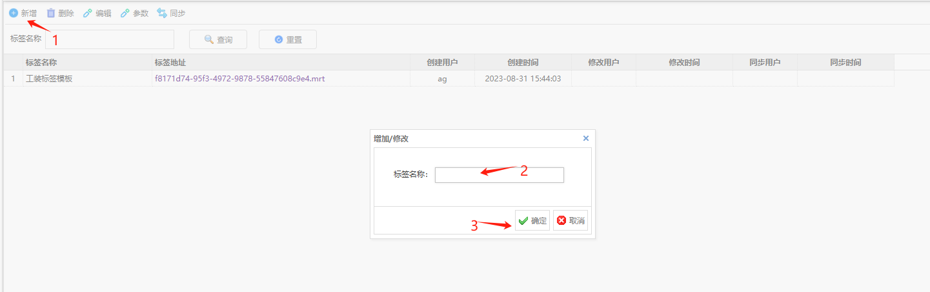Sort by 同步时间 column header
The width and height of the screenshot is (930, 292).
pyautogui.click(x=845, y=63)
